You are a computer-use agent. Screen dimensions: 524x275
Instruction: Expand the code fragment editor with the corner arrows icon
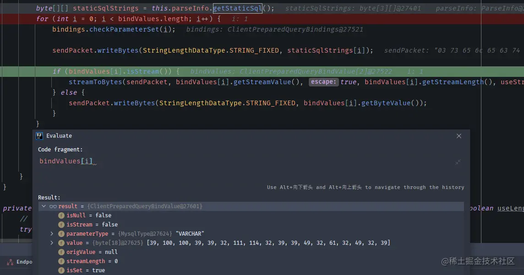(458, 162)
